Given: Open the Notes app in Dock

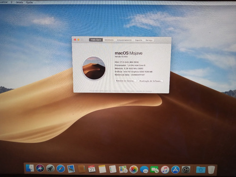Looking at the screenshot, I should point(102,169).
